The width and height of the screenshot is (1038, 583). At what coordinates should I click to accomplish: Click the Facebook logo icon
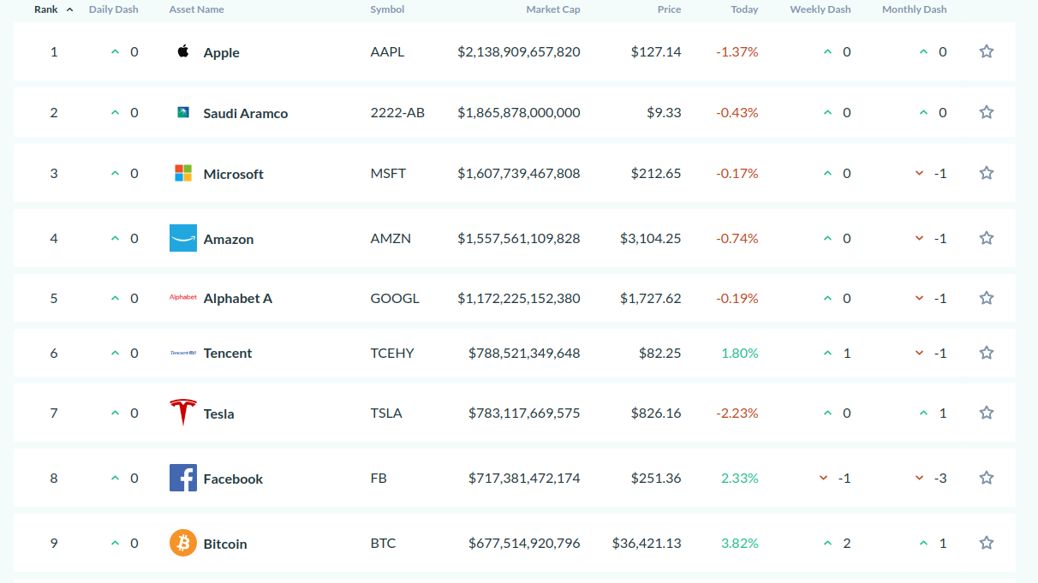183,478
